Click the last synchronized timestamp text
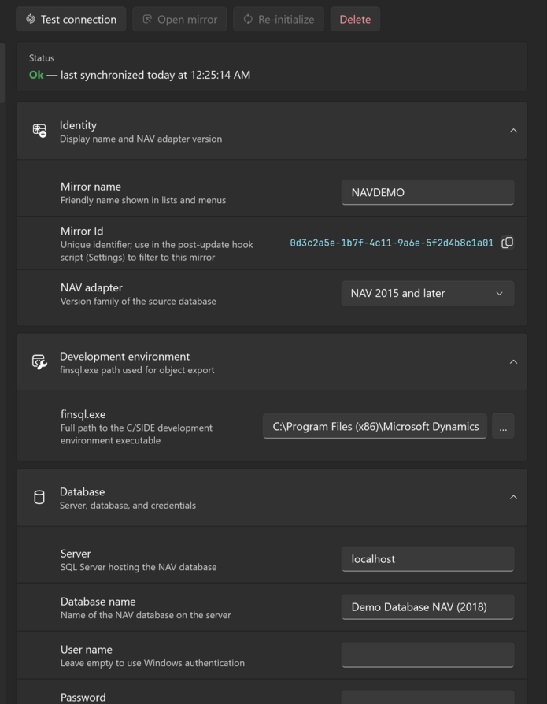The height and width of the screenshot is (704, 547). (155, 75)
